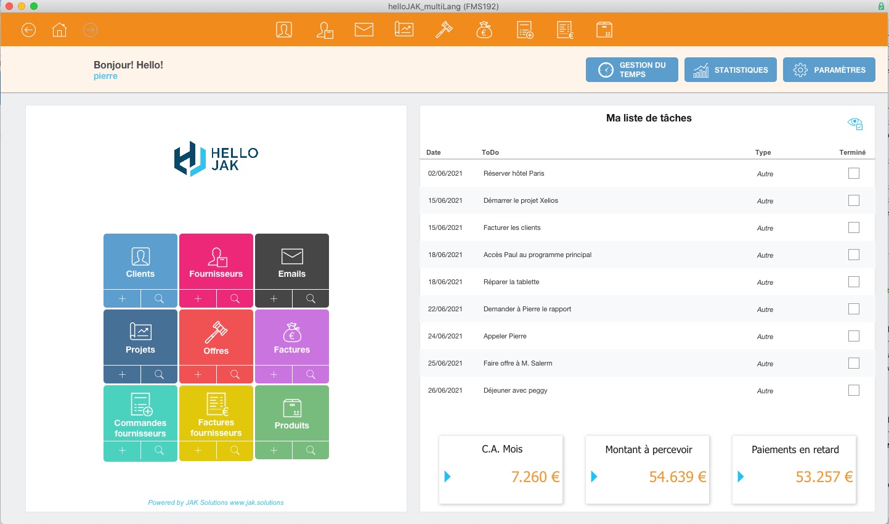Mark Accès Paul au programme principal done
Screen dimensions: 889x524
(854, 255)
